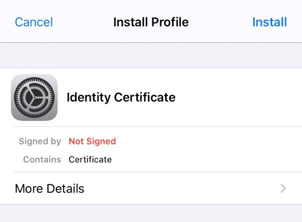Click the Install Profile title

pyautogui.click(x=151, y=22)
